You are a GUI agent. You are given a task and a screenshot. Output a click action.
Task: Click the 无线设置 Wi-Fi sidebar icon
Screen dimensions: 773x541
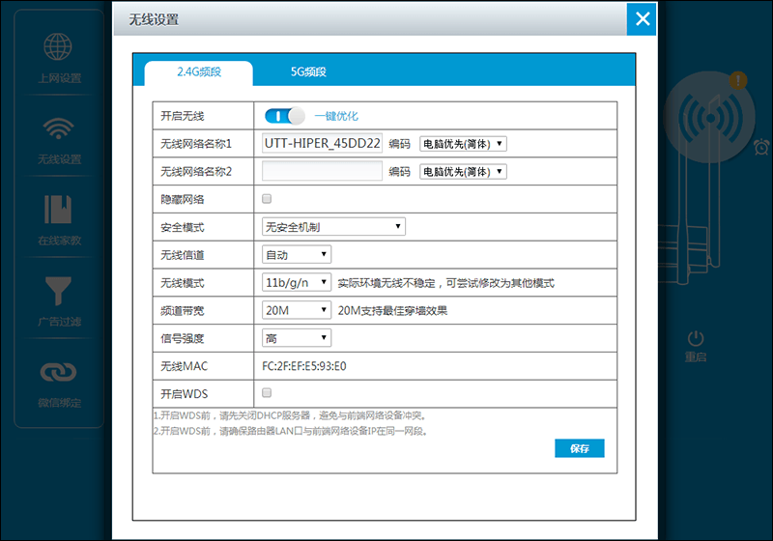pos(59,128)
